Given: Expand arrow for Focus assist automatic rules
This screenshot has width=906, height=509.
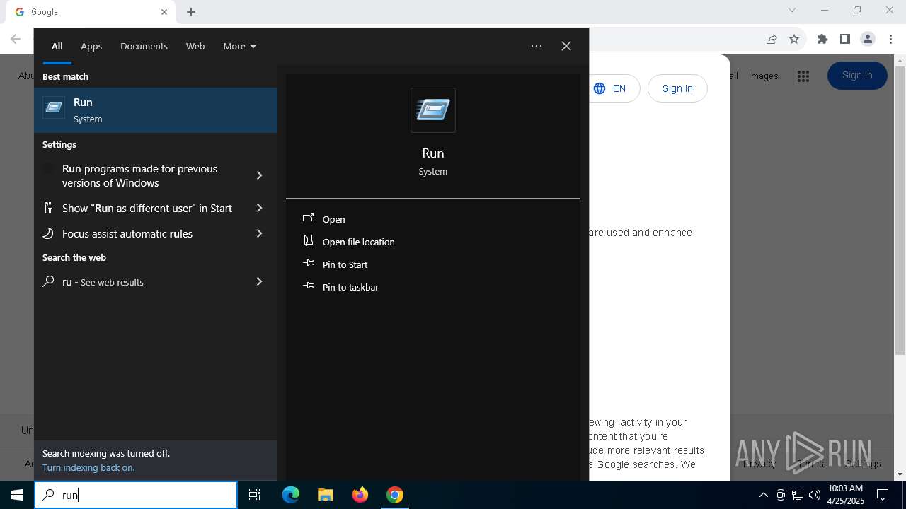Looking at the screenshot, I should pos(259,233).
